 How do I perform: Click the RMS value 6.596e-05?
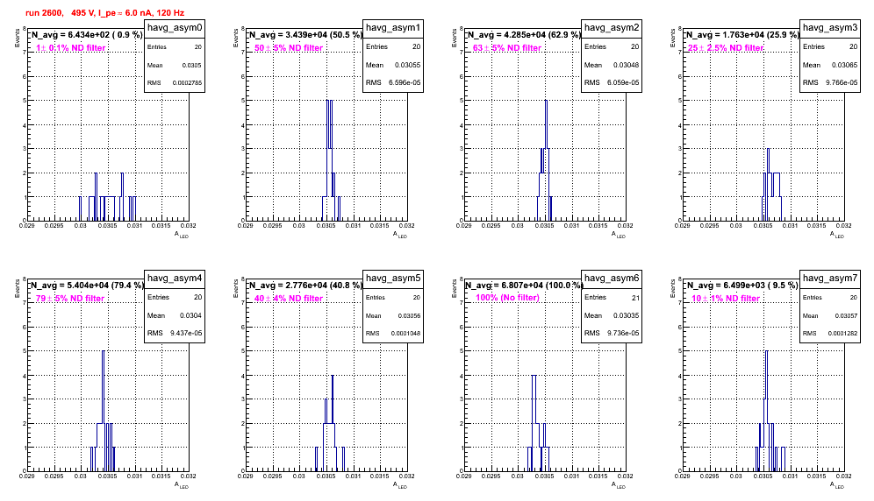405,82
